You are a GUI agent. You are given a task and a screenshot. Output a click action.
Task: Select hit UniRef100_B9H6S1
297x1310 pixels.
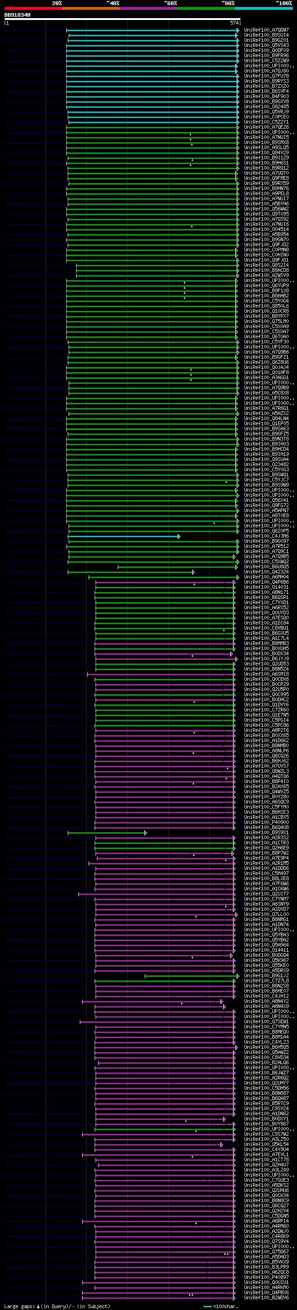pyautogui.click(x=266, y=163)
